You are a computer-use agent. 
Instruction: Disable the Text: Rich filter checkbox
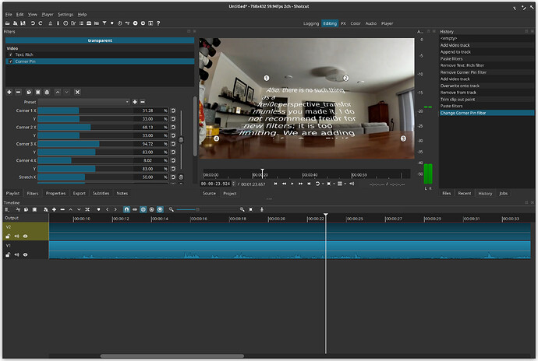(x=9, y=54)
